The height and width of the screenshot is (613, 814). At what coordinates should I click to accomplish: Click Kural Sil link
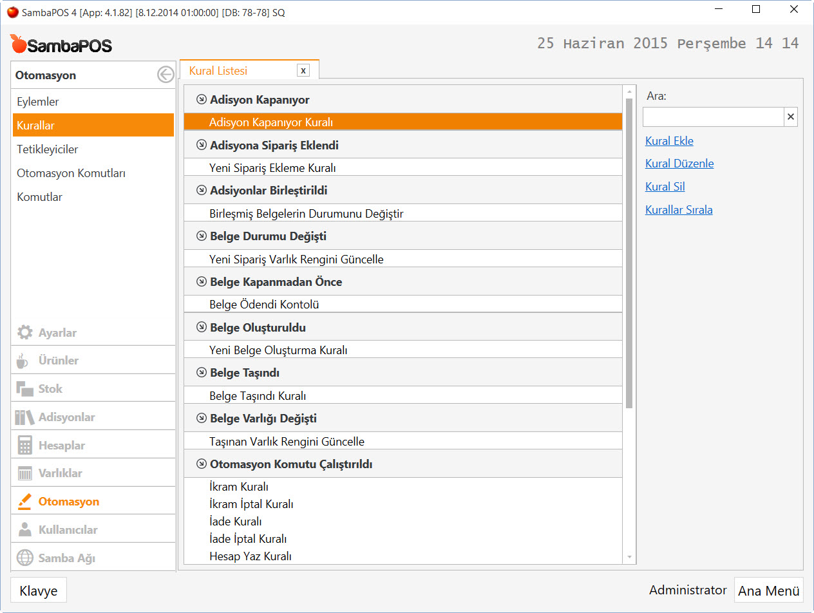pos(665,187)
